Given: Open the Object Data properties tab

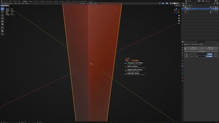Looking at the screenshot, I should (x=182, y=76).
